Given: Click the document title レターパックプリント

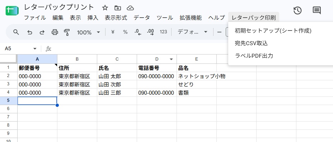Looking at the screenshot, I should point(59,8).
